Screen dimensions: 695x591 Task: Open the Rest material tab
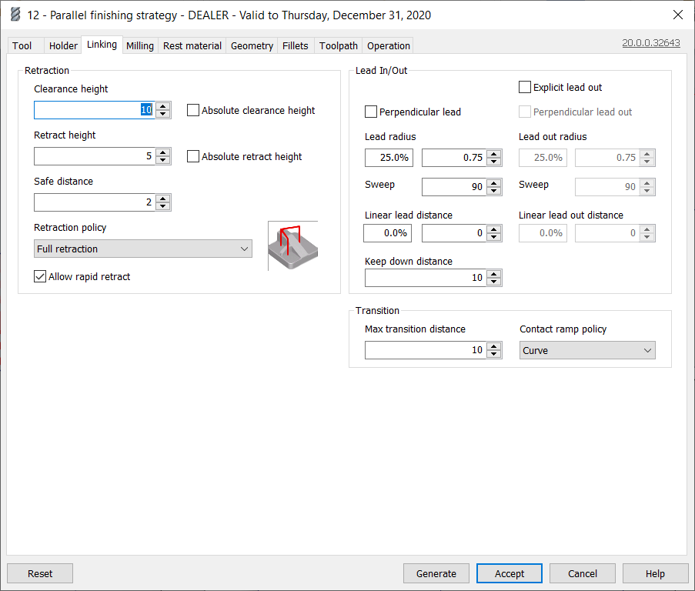tap(192, 45)
